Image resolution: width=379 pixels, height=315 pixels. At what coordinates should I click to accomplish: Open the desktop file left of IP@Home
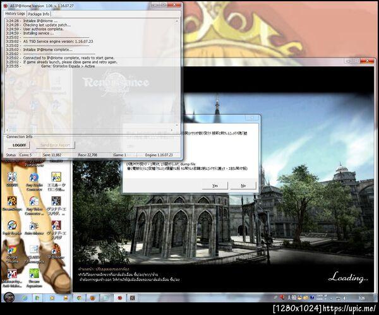click(x=34, y=254)
